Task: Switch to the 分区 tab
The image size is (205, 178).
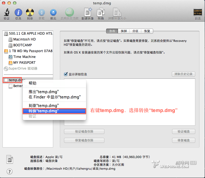Action: click(135, 31)
